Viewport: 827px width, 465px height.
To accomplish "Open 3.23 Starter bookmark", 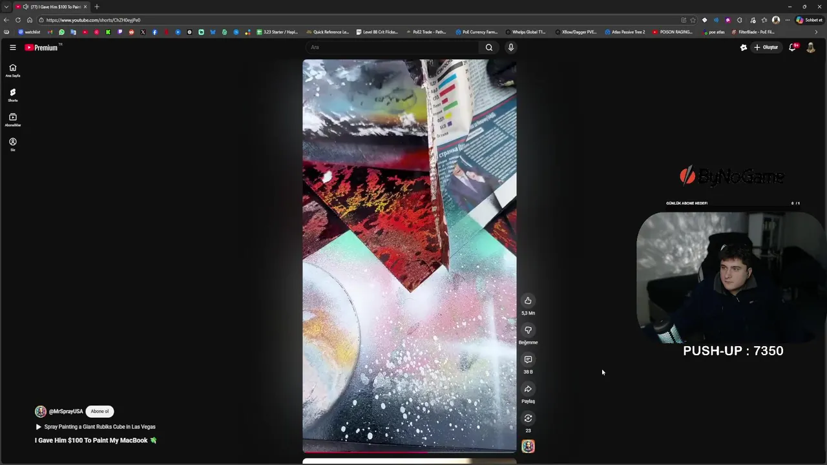I will (278, 32).
